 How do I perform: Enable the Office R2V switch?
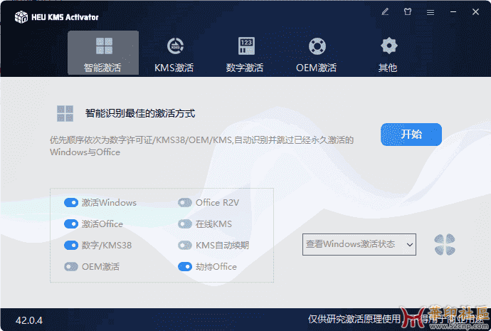click(185, 203)
